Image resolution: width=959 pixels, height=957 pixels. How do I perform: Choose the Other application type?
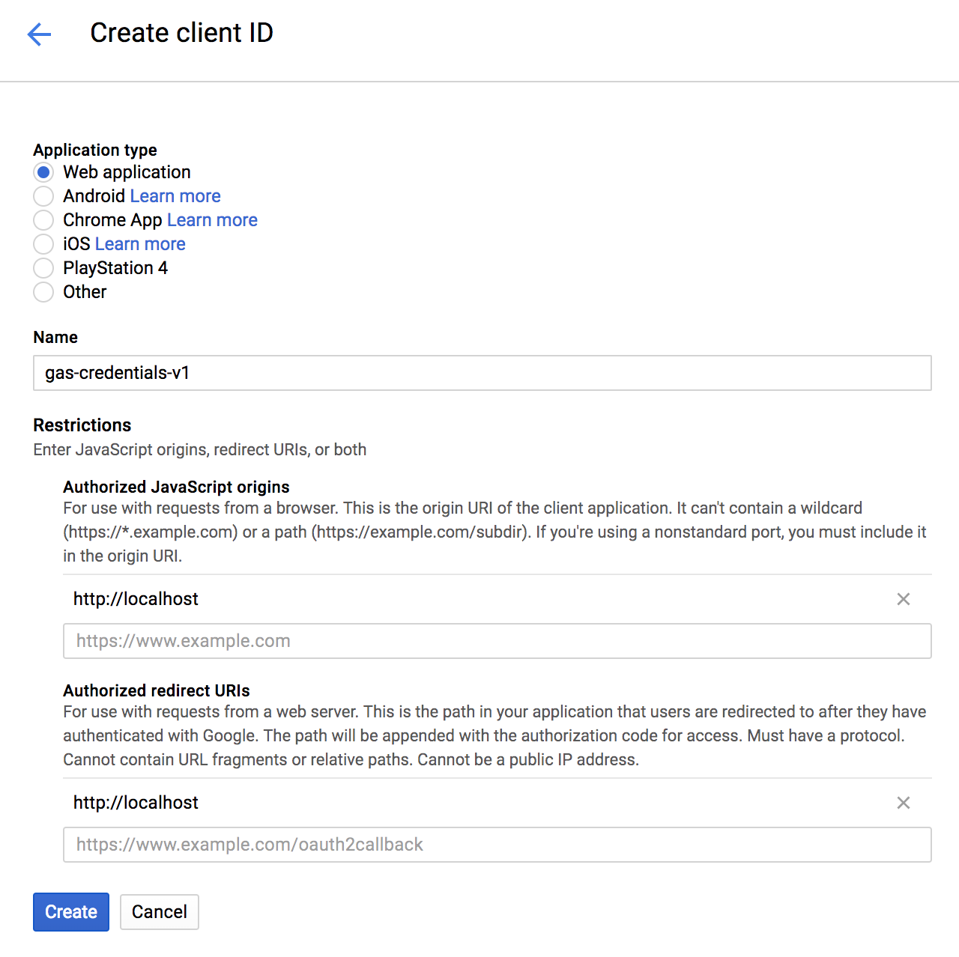(43, 292)
